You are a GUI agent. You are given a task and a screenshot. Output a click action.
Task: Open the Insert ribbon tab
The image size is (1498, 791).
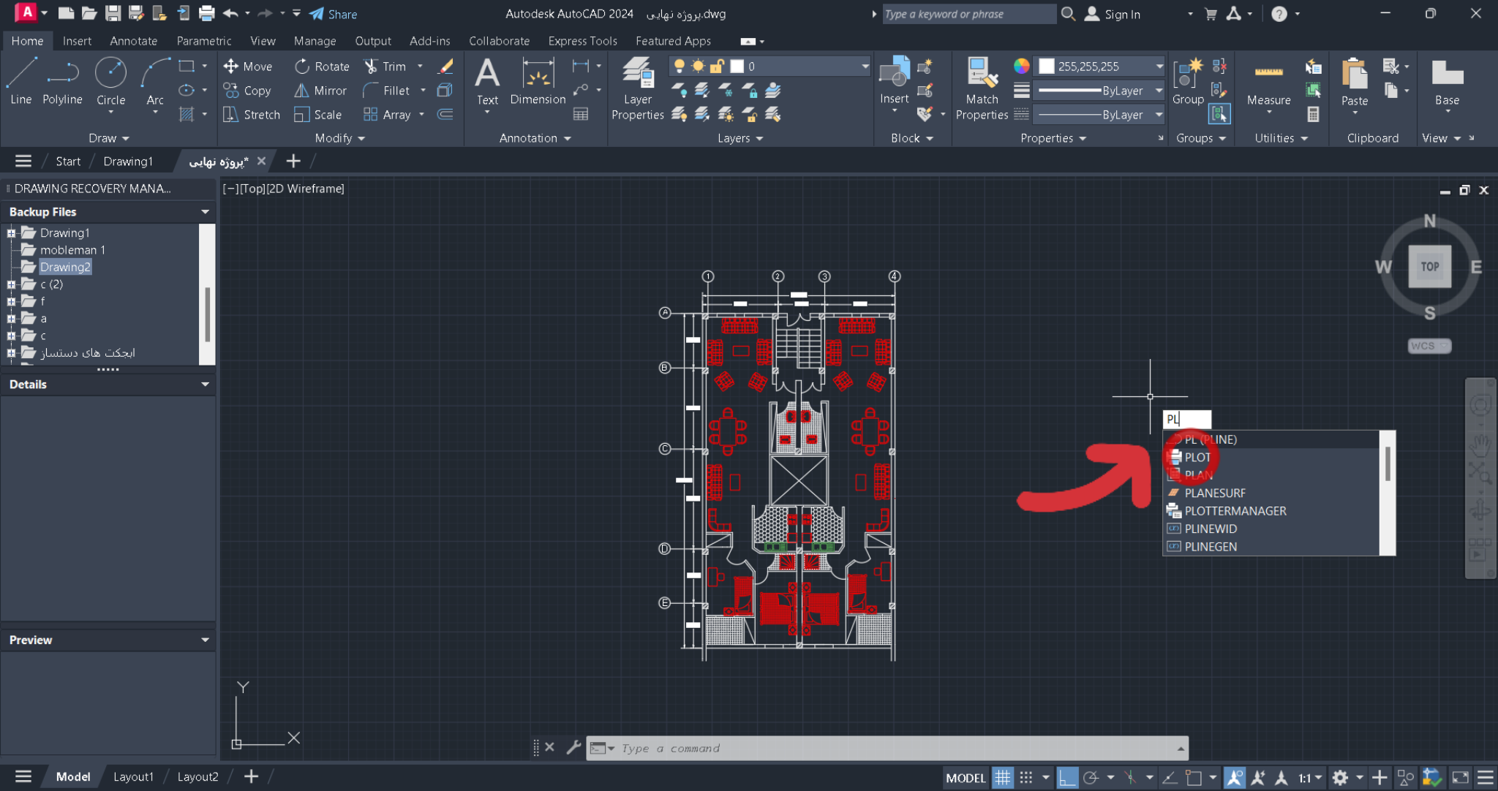point(77,41)
